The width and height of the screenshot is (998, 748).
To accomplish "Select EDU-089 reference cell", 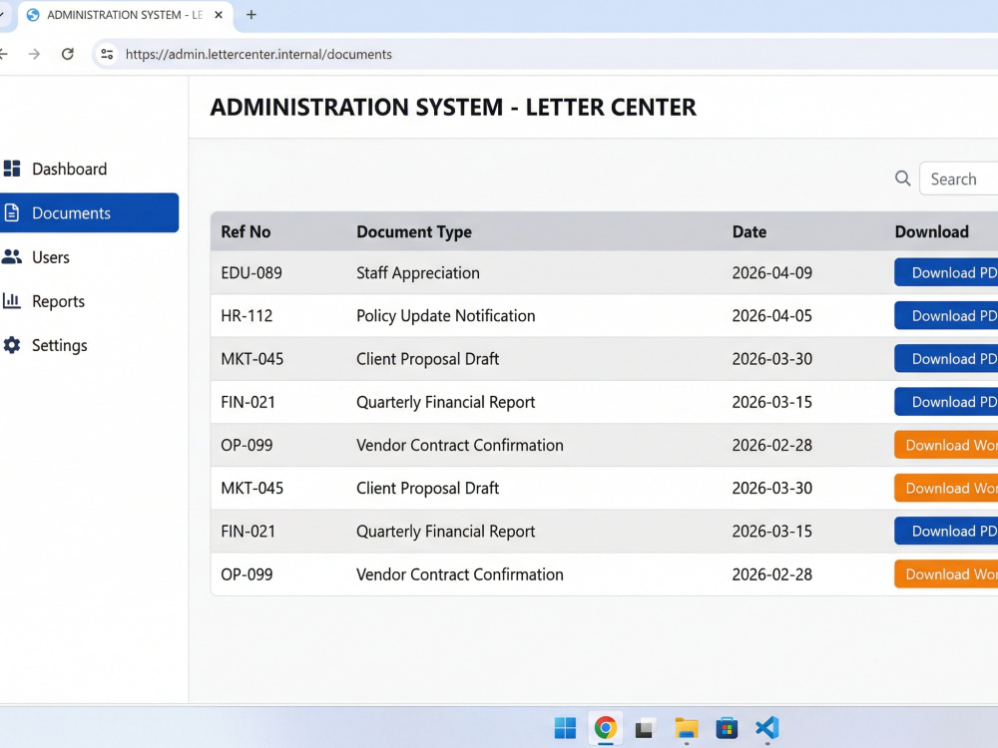I will [251, 273].
